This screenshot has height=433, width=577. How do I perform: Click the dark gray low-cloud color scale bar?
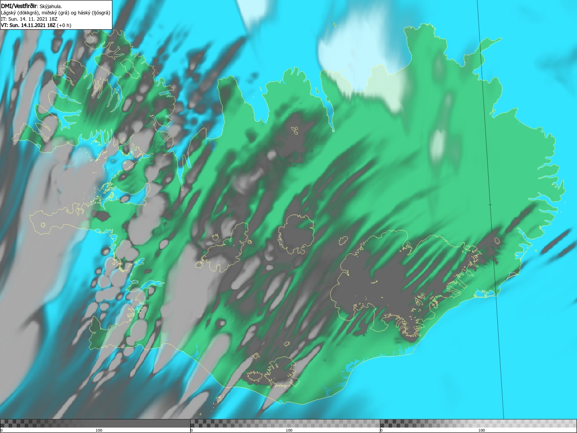(95, 423)
